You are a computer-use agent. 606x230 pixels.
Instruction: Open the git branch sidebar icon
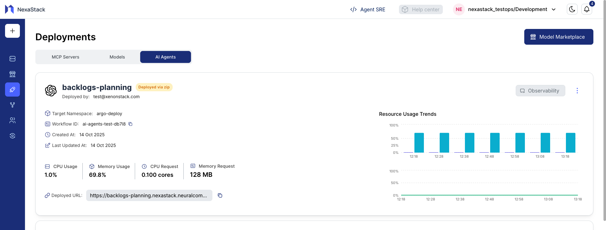pyautogui.click(x=12, y=105)
